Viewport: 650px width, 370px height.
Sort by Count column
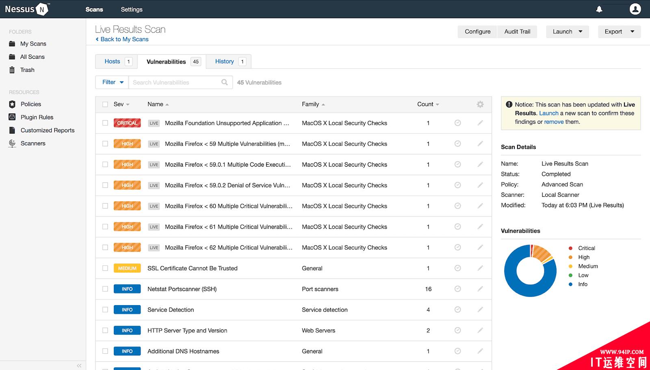click(428, 104)
